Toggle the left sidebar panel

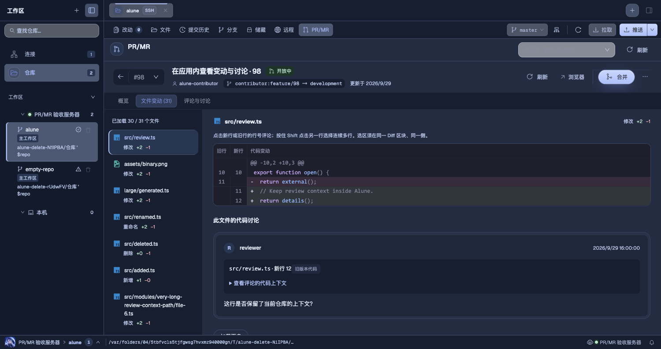tap(92, 11)
